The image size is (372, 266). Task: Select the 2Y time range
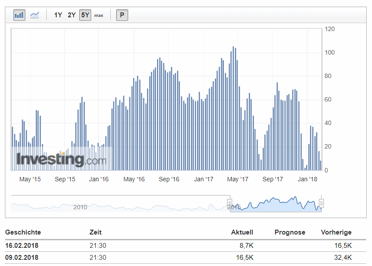pos(71,15)
